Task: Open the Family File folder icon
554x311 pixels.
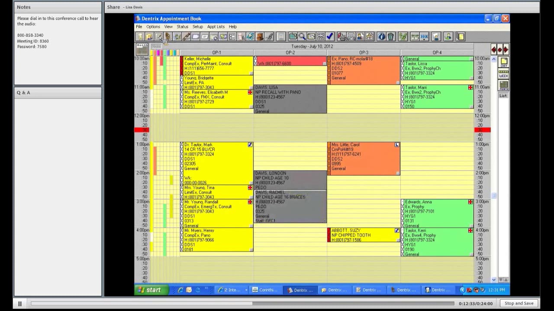Action: coord(149,37)
